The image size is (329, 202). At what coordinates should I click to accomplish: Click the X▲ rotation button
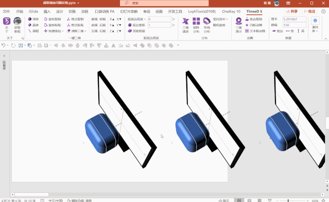tap(112, 19)
